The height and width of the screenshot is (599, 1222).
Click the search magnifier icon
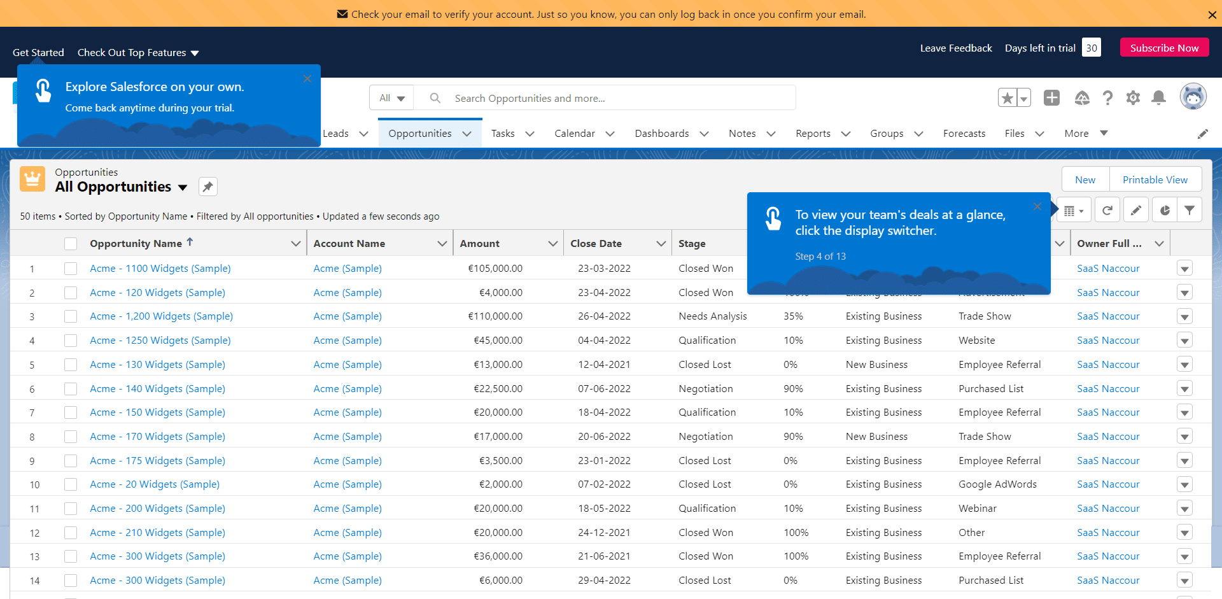click(x=435, y=98)
